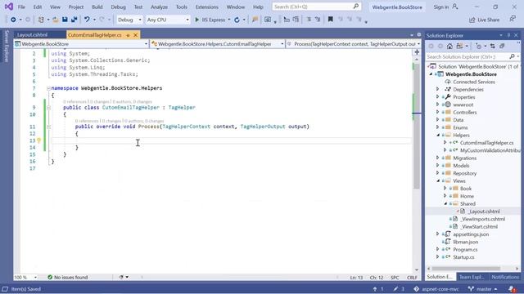Click the unpushed commits arrow in status bar
The image size is (524, 294).
click(x=375, y=289)
